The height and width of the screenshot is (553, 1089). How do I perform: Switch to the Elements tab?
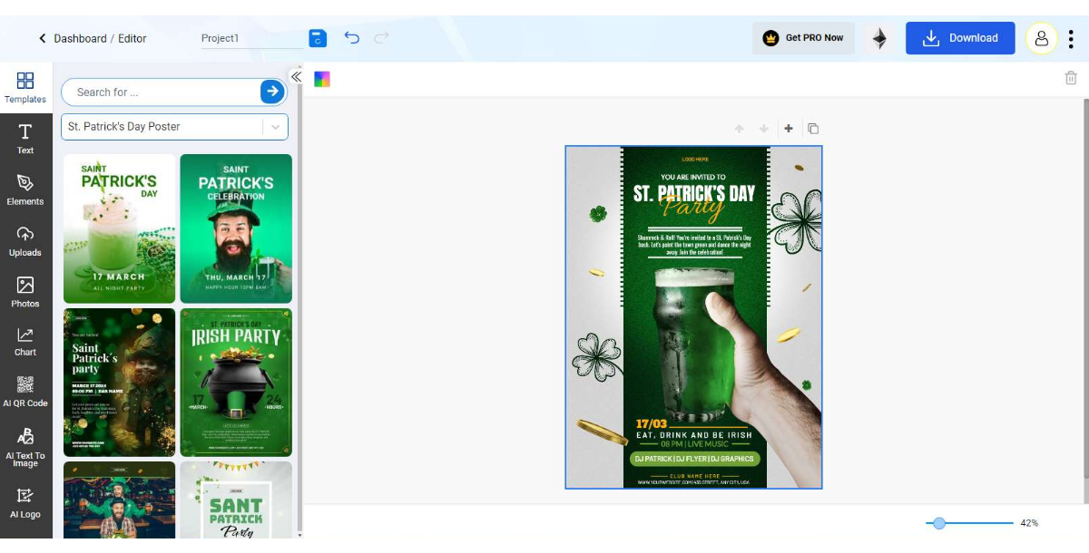(x=25, y=189)
